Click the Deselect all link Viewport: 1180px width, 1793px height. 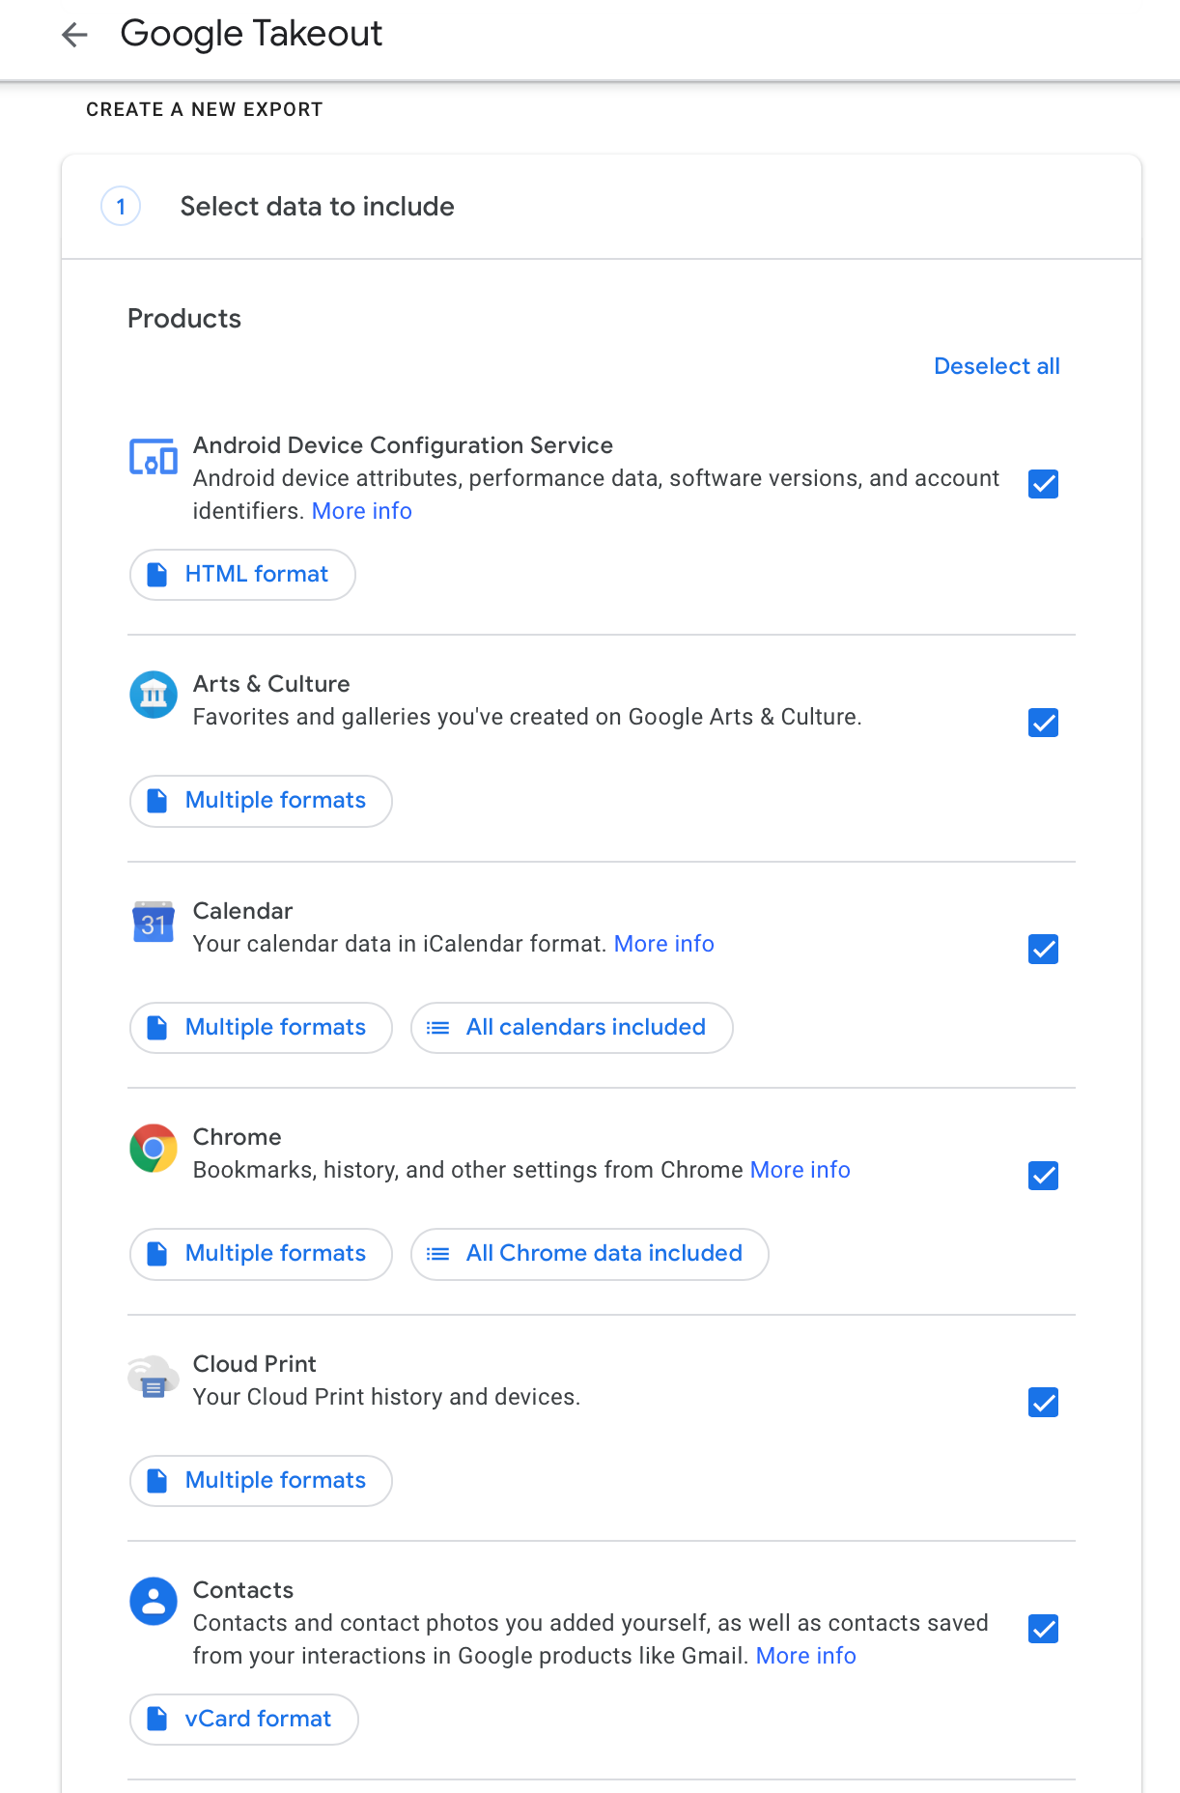click(x=997, y=366)
